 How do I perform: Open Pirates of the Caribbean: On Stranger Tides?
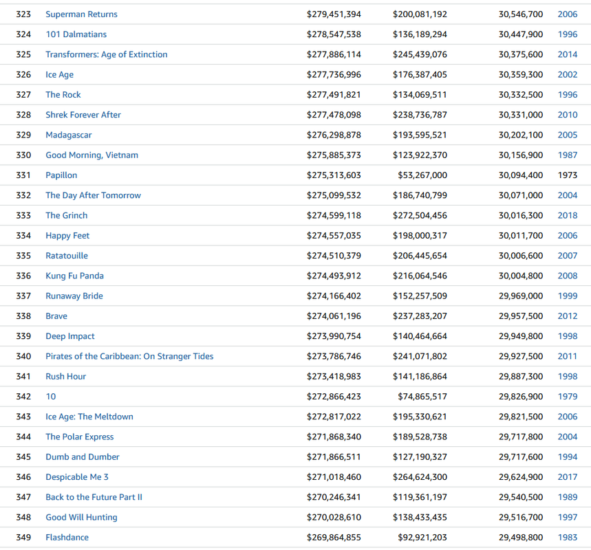(129, 356)
